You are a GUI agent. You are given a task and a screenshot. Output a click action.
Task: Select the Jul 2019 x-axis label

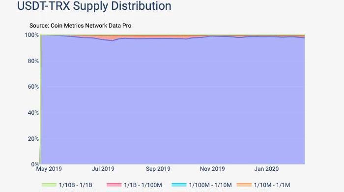tap(103, 169)
